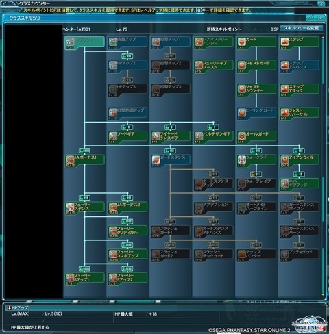Image resolution: width=329 pixels, height=334 pixels.
Task: Click the ハンター(AT)01 tree name text
Action: (76, 29)
